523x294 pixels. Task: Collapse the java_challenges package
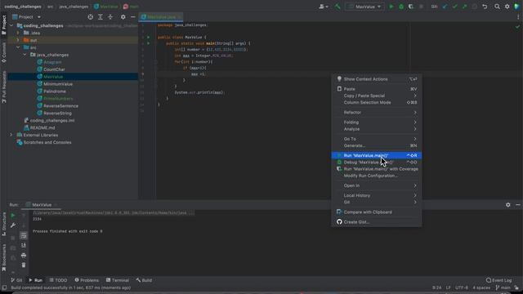click(25, 55)
